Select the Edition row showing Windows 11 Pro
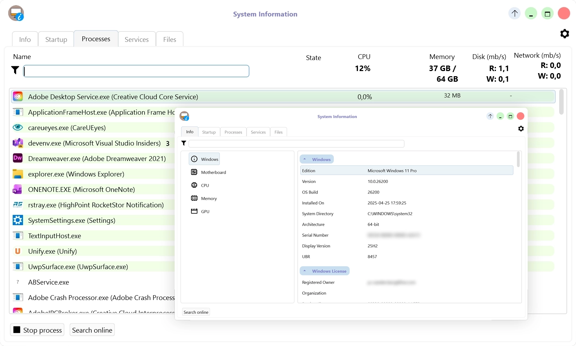The image size is (576, 346). pos(407,171)
